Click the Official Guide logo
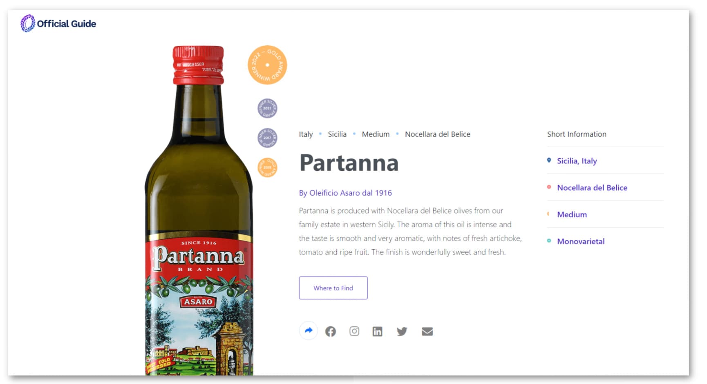707x384 pixels. pyautogui.click(x=58, y=24)
